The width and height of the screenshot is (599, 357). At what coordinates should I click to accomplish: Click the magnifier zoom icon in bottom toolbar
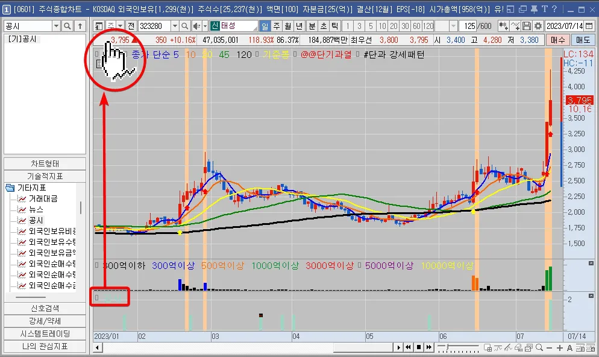pos(539,347)
